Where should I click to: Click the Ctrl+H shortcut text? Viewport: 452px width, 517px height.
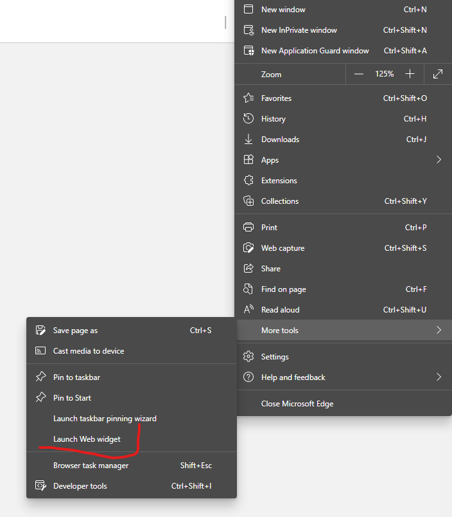(x=415, y=119)
